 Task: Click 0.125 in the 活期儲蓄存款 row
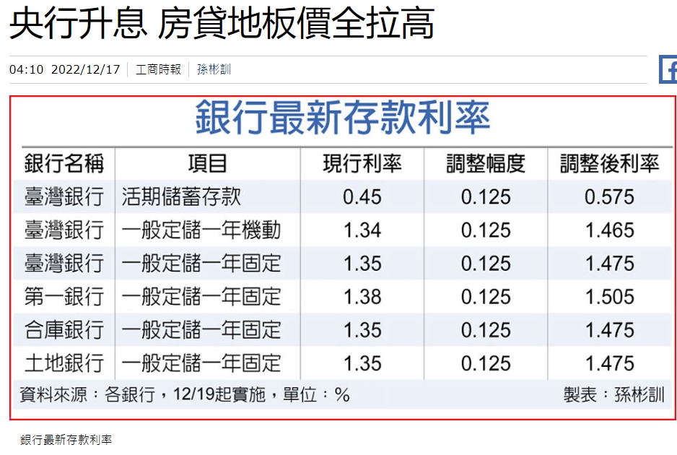pos(486,197)
